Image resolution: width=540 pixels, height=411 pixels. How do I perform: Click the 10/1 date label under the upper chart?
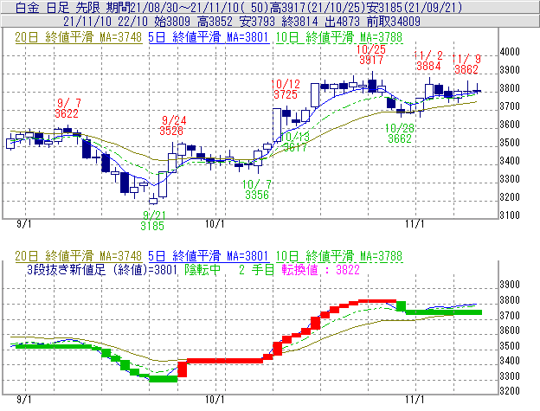click(x=215, y=224)
